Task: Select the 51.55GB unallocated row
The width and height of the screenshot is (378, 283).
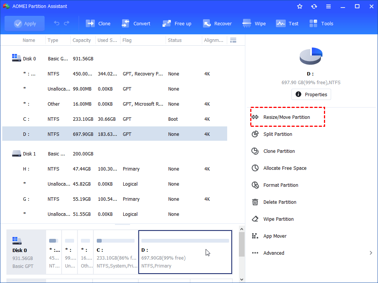Action: coord(115,214)
